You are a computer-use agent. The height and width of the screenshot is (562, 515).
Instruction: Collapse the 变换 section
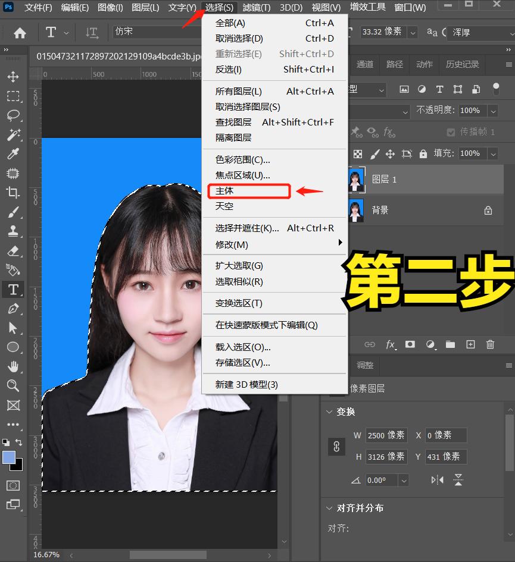[330, 411]
